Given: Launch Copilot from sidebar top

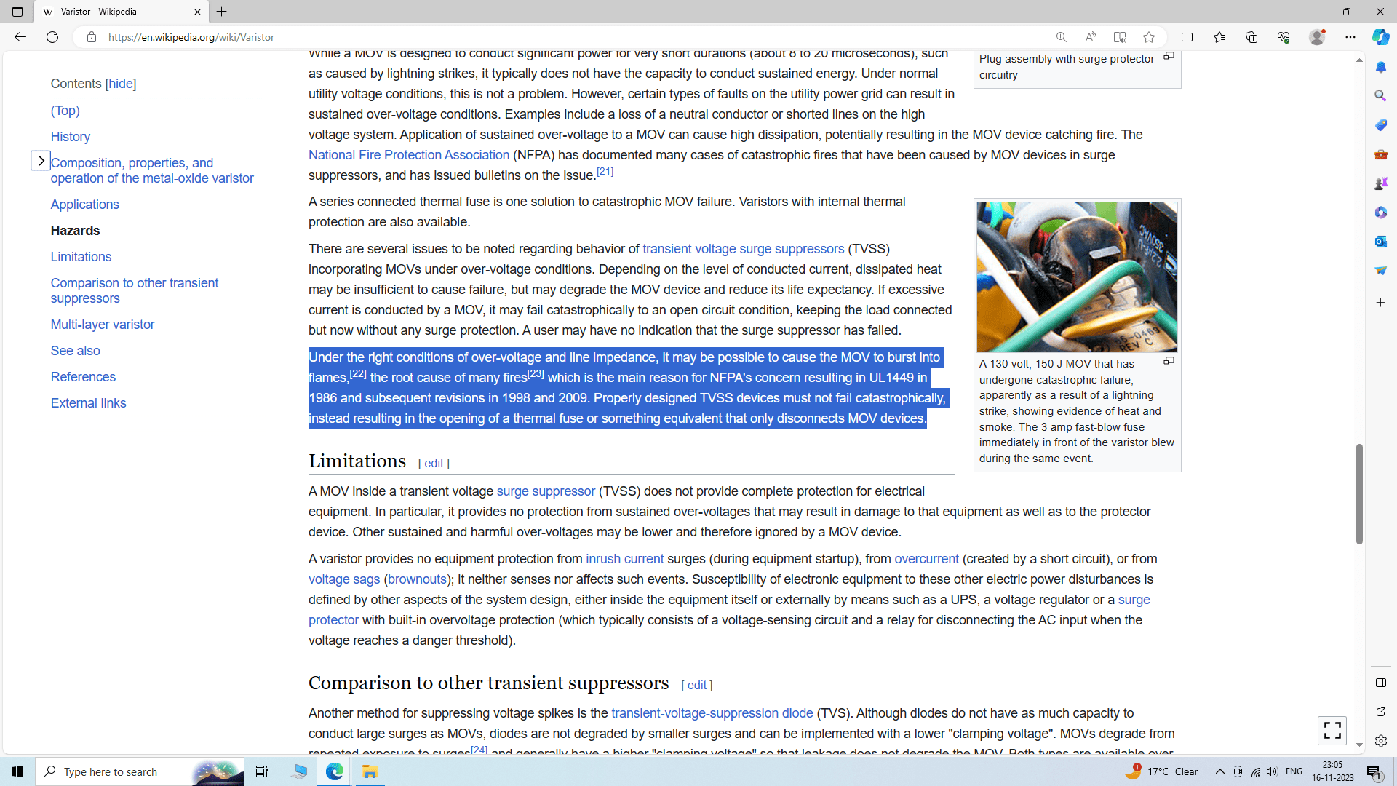Looking at the screenshot, I should tap(1381, 37).
